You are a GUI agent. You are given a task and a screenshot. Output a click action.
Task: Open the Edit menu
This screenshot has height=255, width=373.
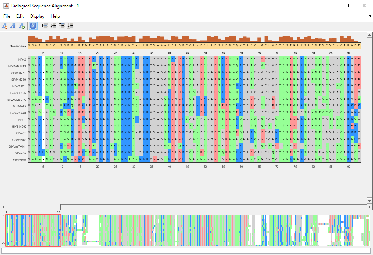[20, 16]
